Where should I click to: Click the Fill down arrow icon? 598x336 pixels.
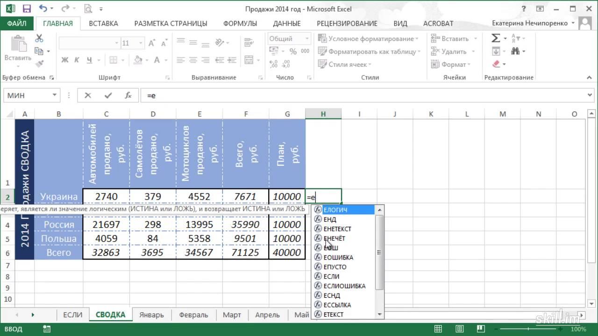pos(496,51)
